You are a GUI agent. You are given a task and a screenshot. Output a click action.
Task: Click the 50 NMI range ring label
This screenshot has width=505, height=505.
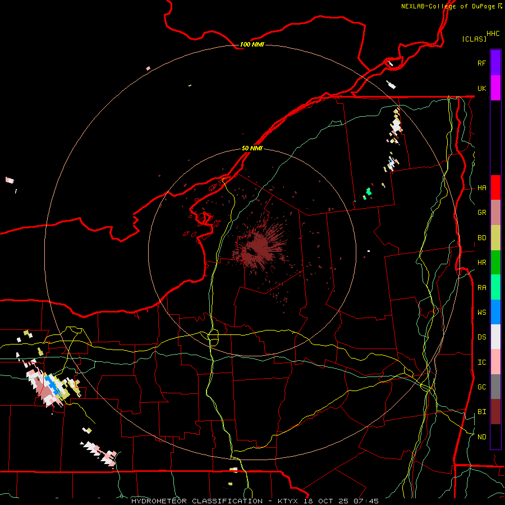[x=252, y=149]
